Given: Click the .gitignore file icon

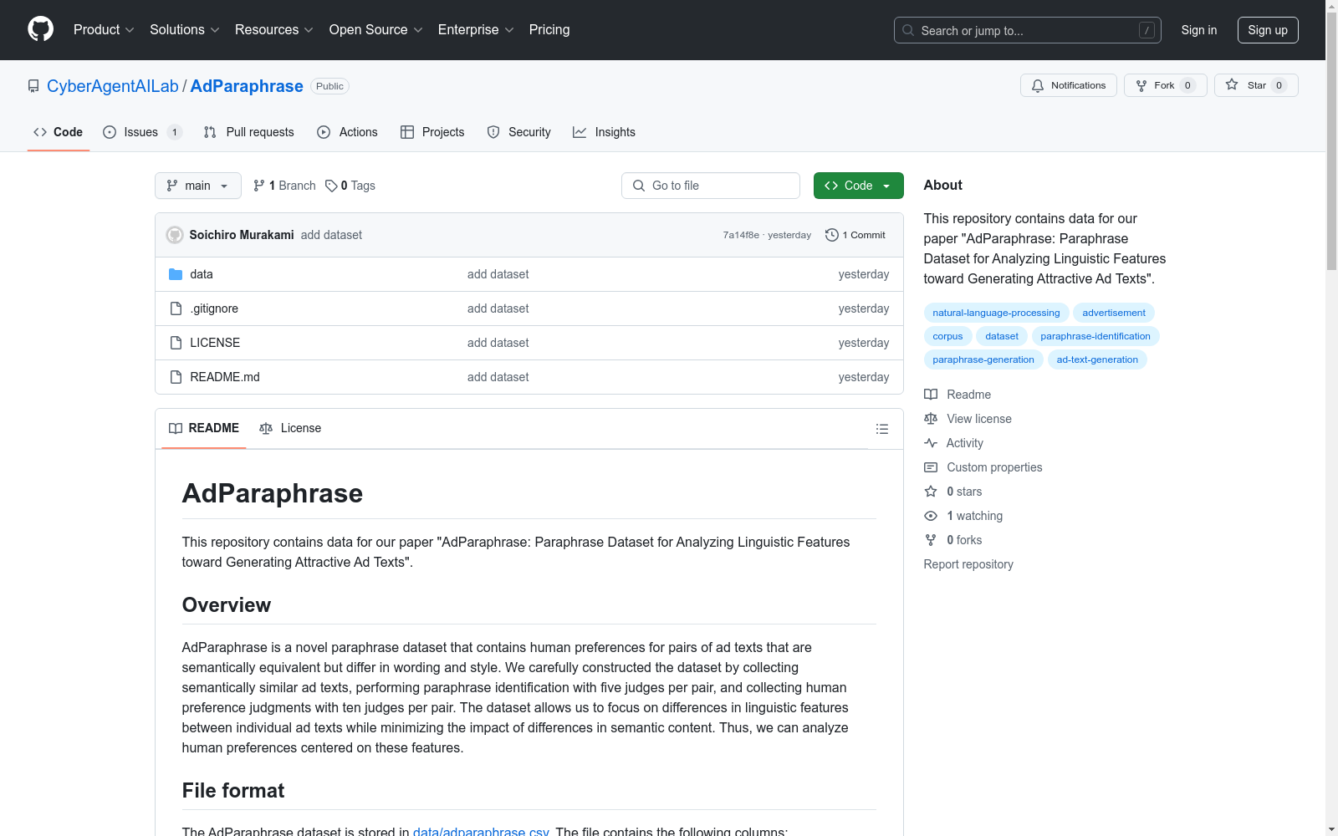Looking at the screenshot, I should [176, 308].
